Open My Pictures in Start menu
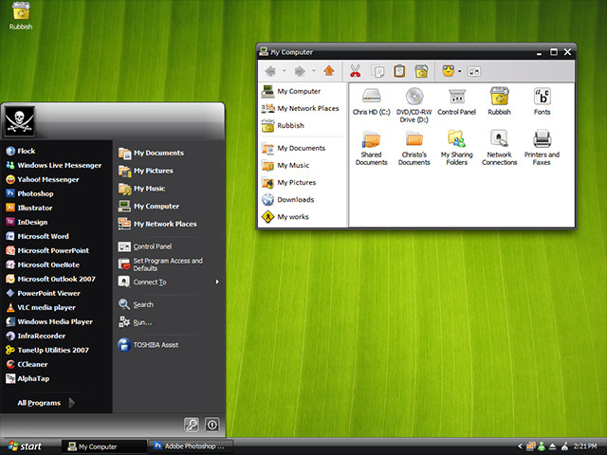The image size is (607, 455). point(145,171)
